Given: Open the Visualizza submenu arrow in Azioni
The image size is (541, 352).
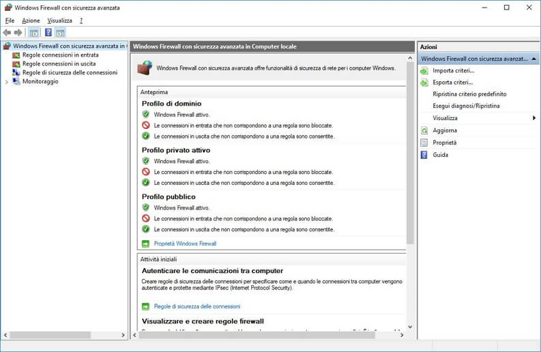Looking at the screenshot, I should click(533, 118).
